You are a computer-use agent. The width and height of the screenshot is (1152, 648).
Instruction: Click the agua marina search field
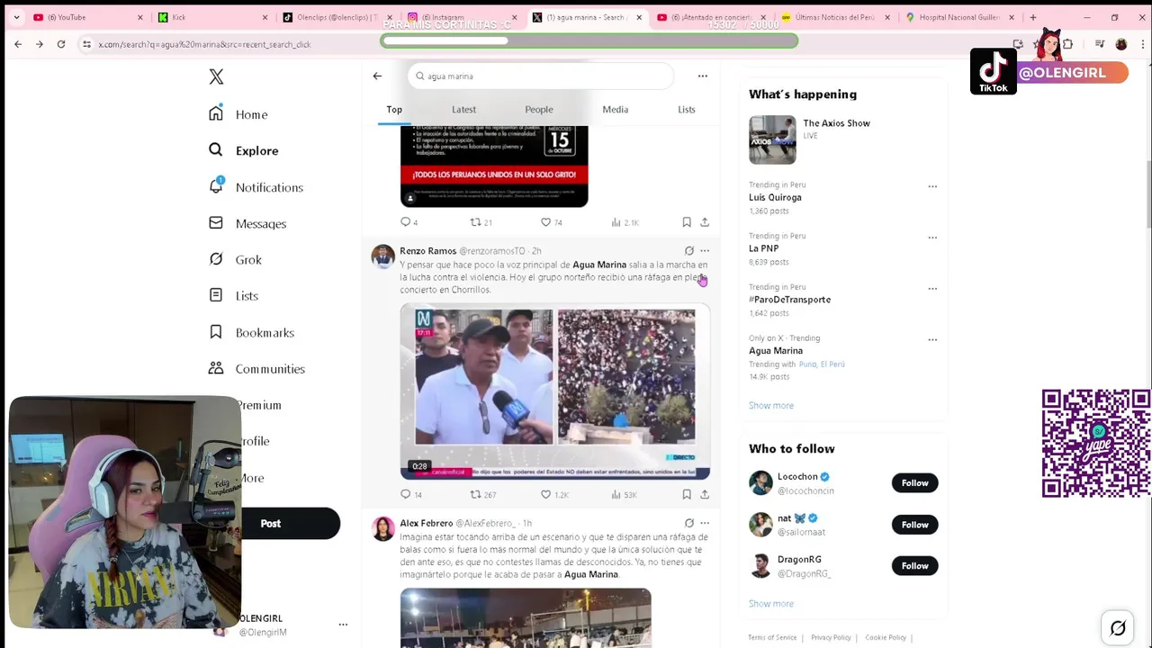tap(540, 76)
